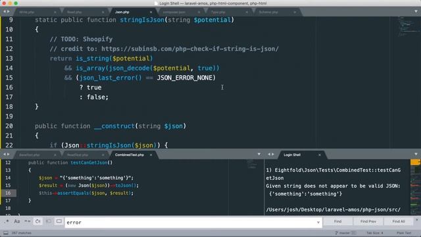Click the green macOS zoom button
The image size is (421, 237).
(16, 3)
